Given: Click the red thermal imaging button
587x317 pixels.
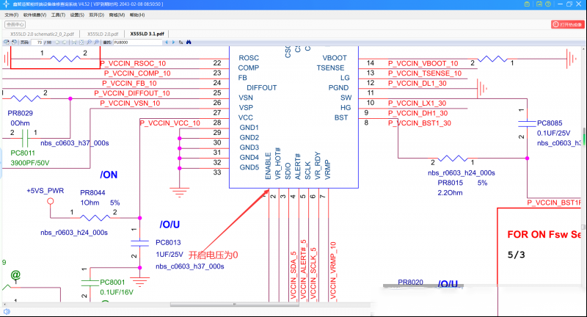Looking at the screenshot, I should pos(567,24).
